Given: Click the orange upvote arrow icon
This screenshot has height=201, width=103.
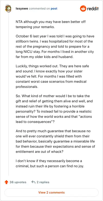Looking at the screenshot, I should pos(6,182).
